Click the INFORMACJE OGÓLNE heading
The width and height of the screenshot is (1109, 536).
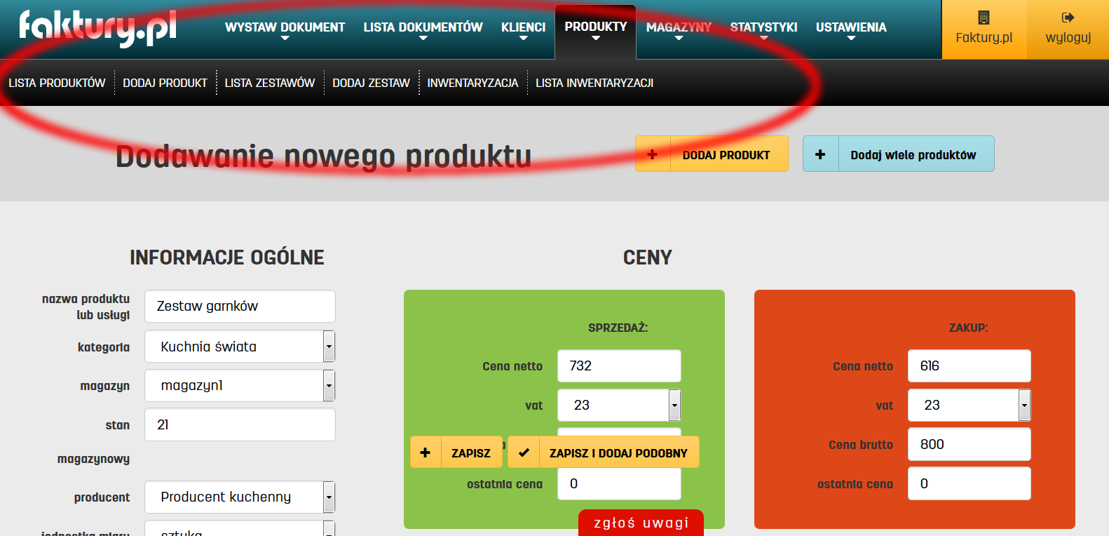[x=227, y=257]
